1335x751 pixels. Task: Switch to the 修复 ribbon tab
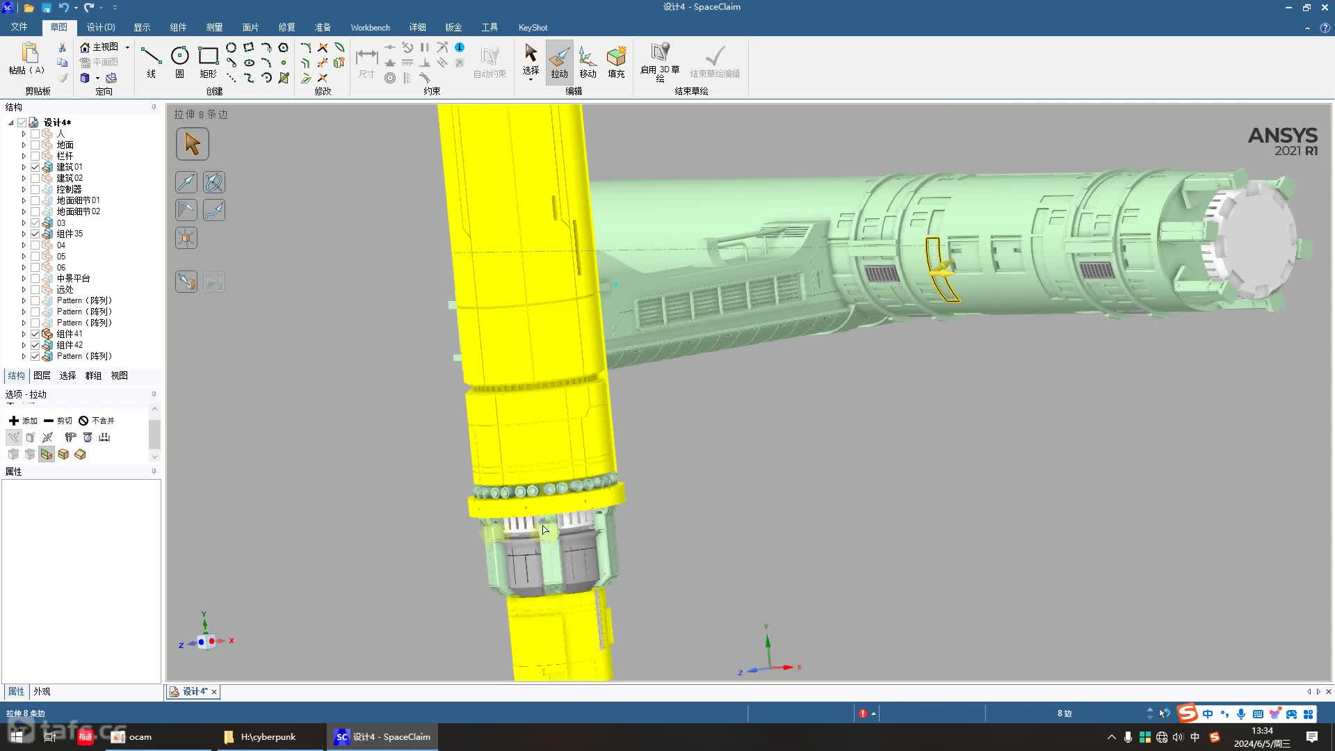point(286,27)
